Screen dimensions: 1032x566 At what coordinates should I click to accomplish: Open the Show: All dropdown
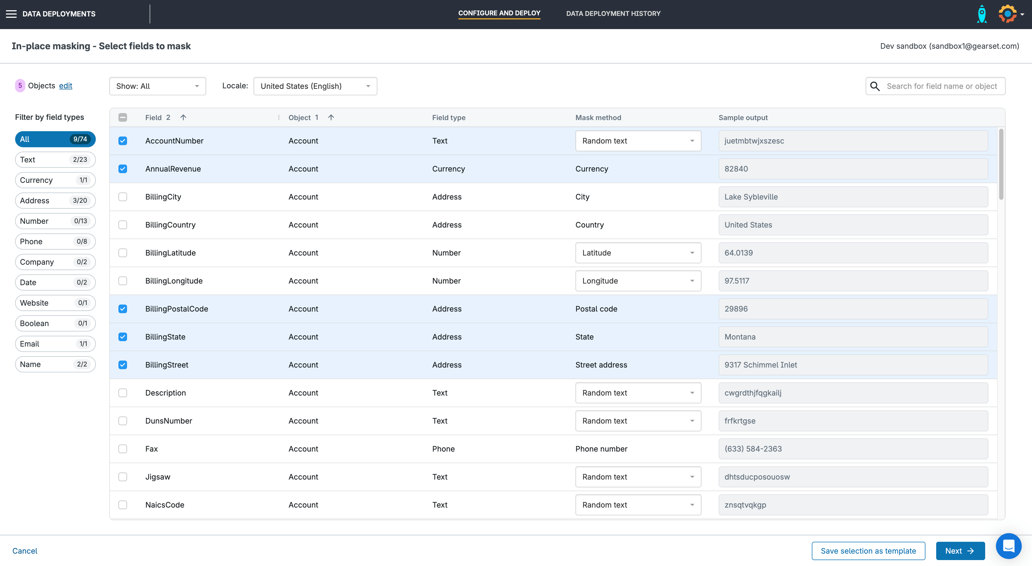pos(157,86)
